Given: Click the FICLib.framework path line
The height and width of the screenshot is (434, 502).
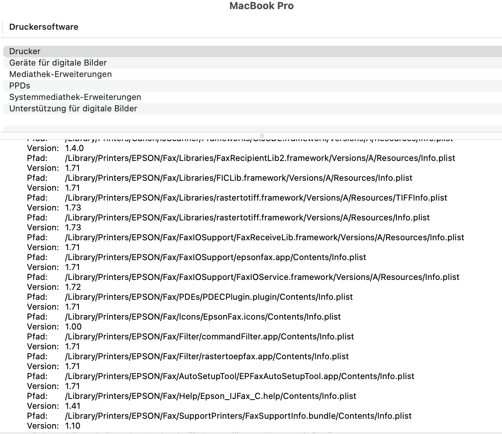Looking at the screenshot, I should (238, 178).
